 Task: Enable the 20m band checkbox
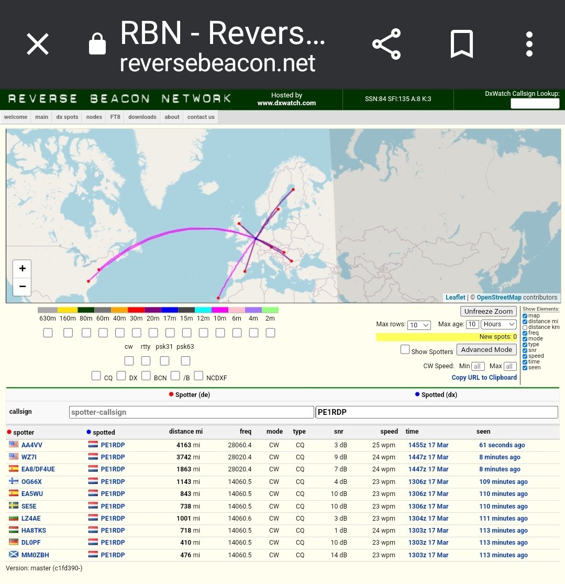coord(153,333)
